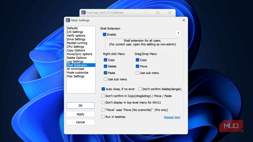Check "Move" uses "Move (No overwrite)" option

pyautogui.click(x=103, y=110)
